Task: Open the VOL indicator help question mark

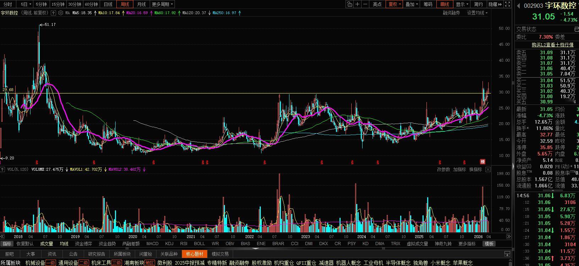Action: pos(3,169)
